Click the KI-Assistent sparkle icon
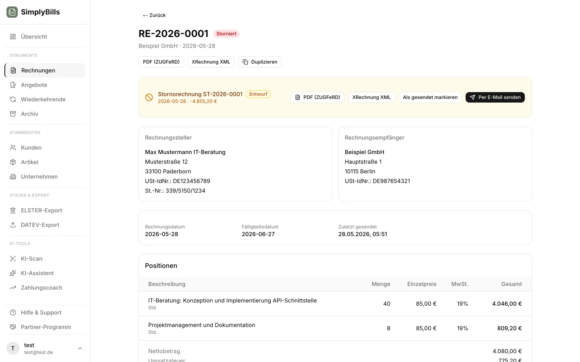The image size is (580, 362). pos(13,273)
